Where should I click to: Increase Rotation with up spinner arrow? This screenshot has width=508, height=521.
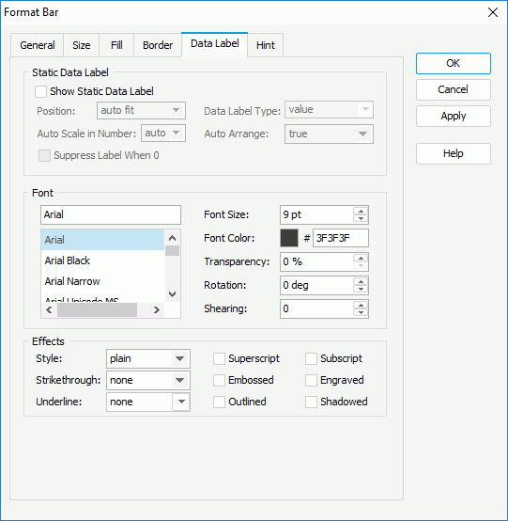click(x=361, y=282)
